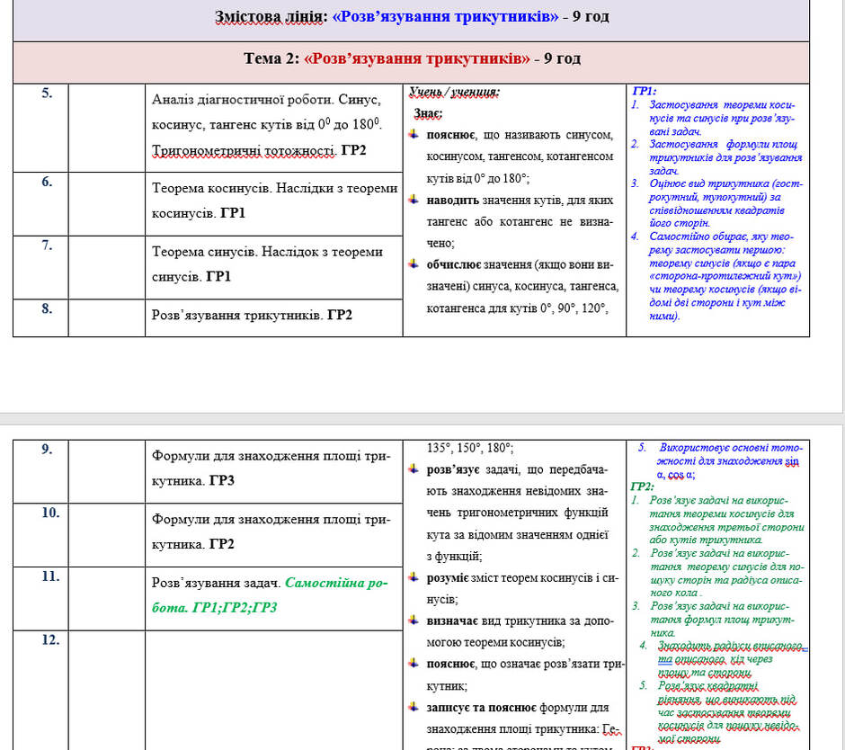Click green item "Знаходить радіуси вписаного"
845x750 pixels.
pos(730,646)
